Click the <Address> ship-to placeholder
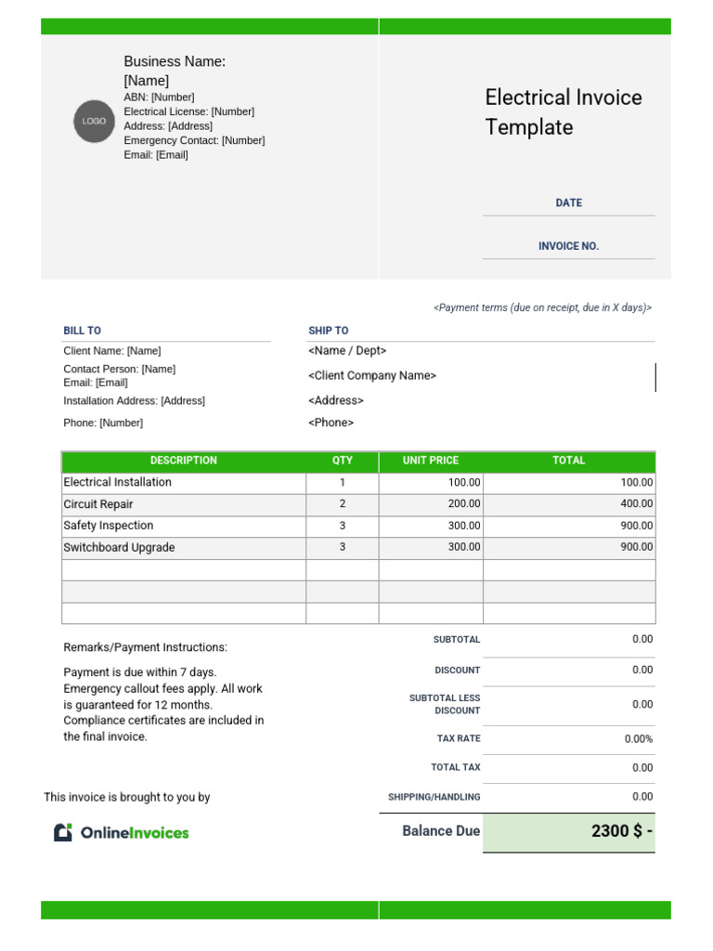 coord(335,400)
